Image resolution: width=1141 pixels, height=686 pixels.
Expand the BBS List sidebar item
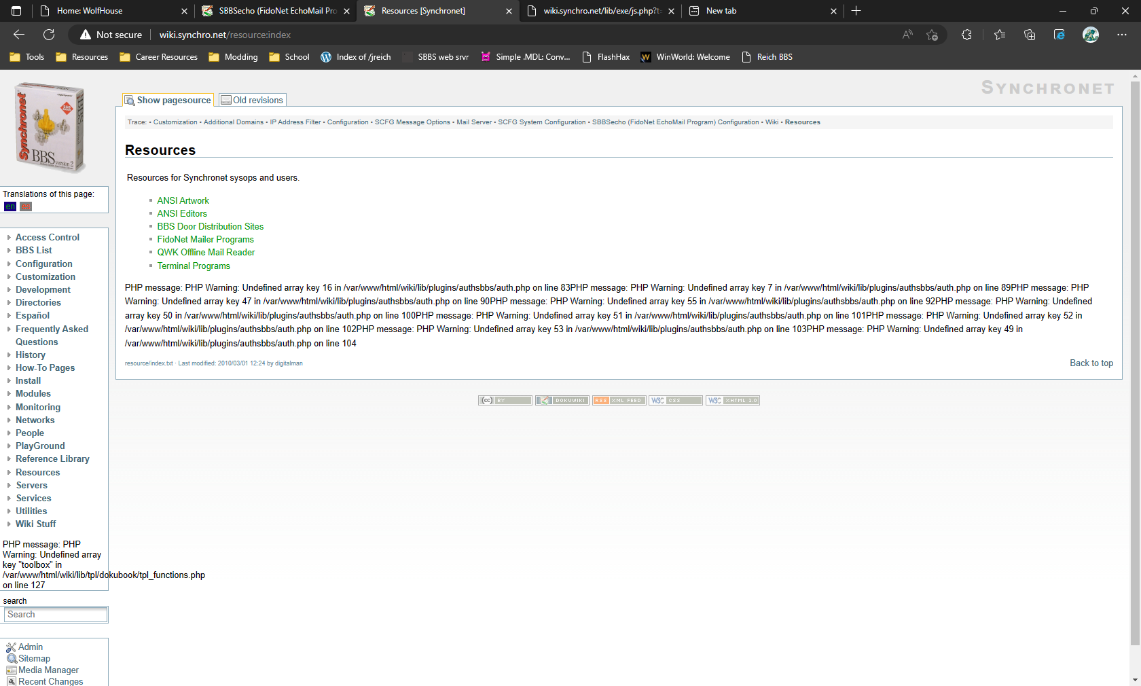(34, 250)
